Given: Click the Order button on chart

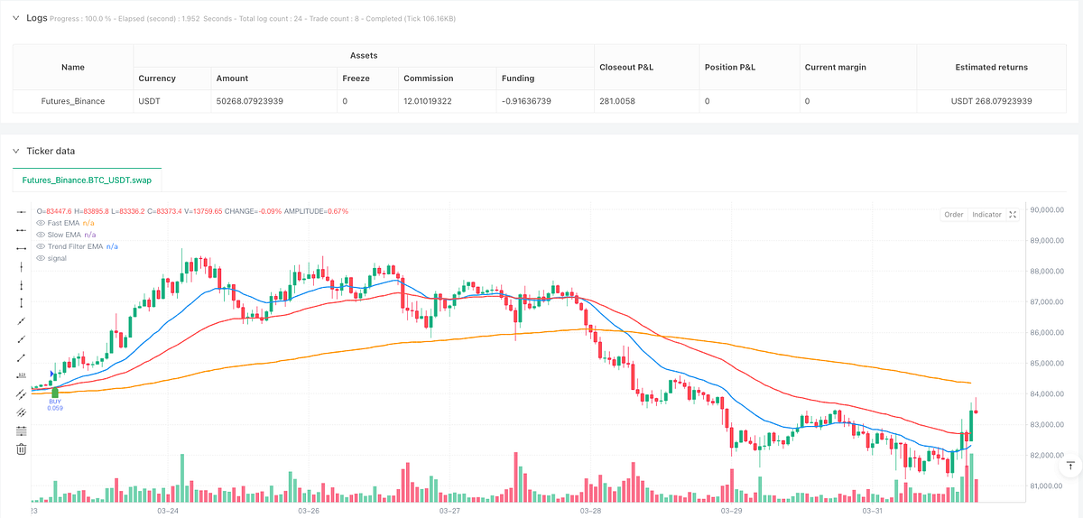Looking at the screenshot, I should click(x=954, y=215).
